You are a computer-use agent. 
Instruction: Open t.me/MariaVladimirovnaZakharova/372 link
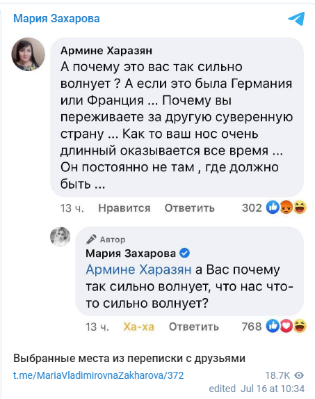[x=98, y=375]
